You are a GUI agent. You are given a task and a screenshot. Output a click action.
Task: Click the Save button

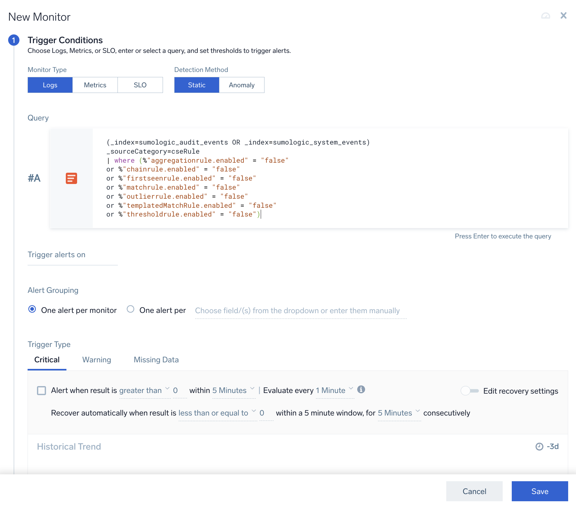tap(540, 491)
